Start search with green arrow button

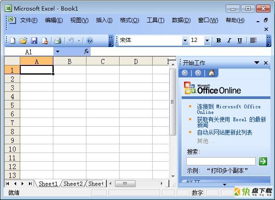point(263,161)
